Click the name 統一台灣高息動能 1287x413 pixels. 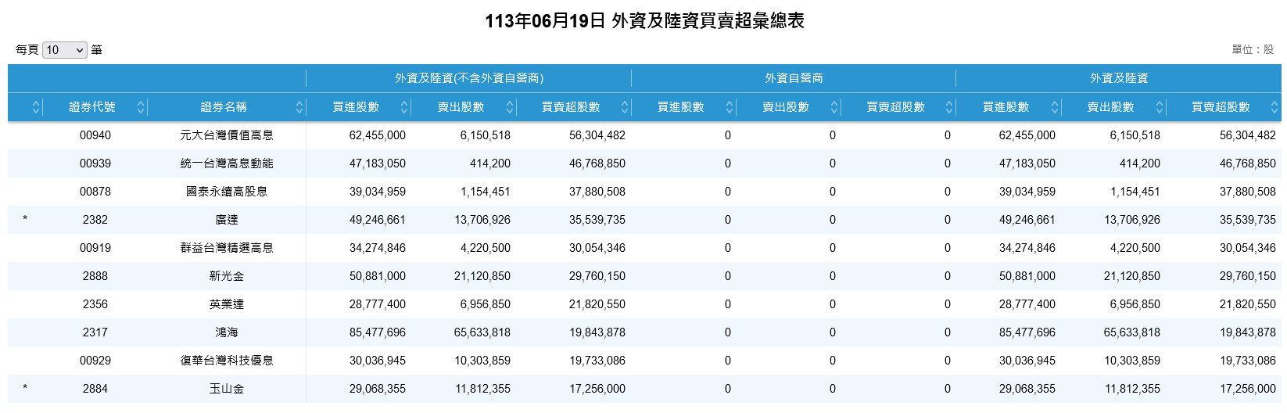point(227,163)
